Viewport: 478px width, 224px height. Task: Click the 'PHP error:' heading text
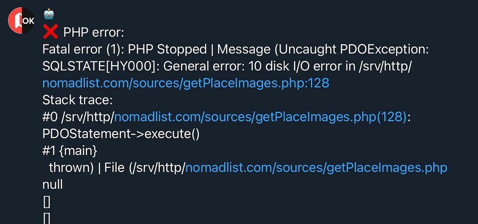point(94,33)
